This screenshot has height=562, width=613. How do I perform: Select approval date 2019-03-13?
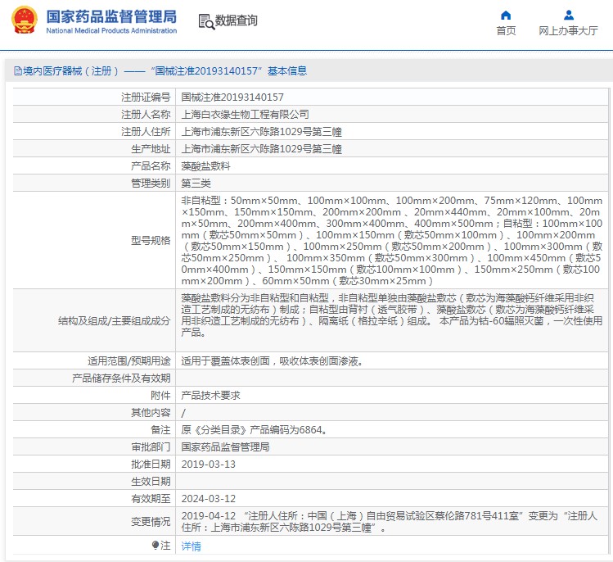[x=209, y=465]
